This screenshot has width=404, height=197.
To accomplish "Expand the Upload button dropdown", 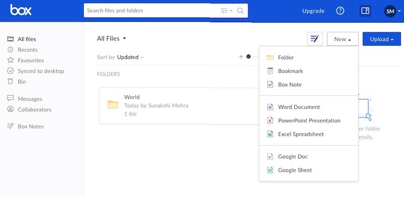I will tap(381, 39).
